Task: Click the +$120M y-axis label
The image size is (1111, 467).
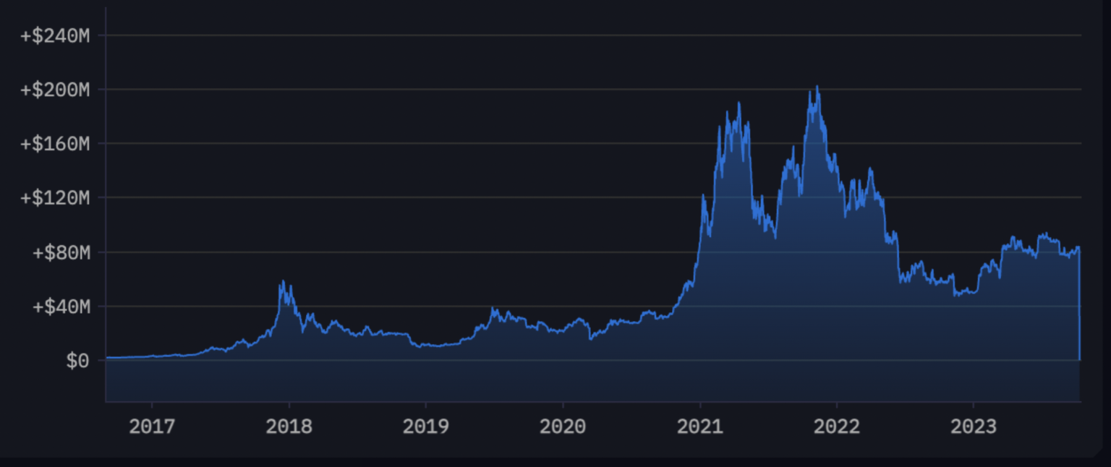Action: pyautogui.click(x=55, y=198)
